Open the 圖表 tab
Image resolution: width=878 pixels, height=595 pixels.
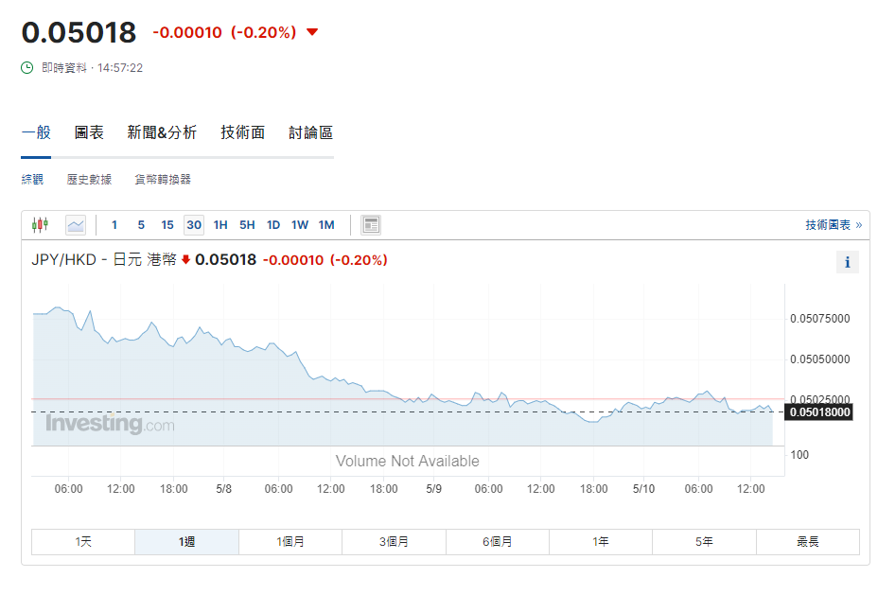89,133
